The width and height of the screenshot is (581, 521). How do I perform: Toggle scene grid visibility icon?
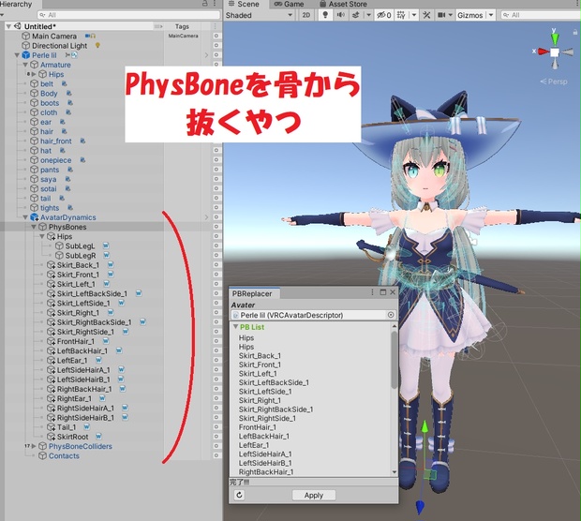click(x=401, y=15)
